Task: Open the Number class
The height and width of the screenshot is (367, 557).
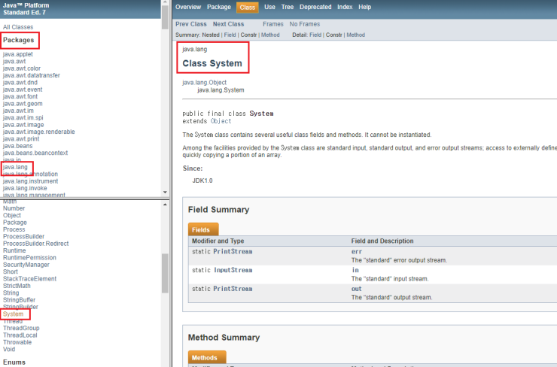Action: coord(14,208)
